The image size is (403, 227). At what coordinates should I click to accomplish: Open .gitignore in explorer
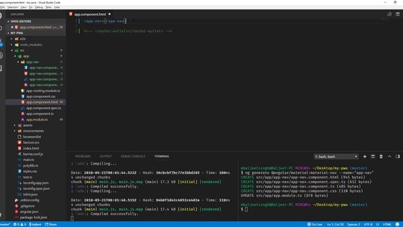(27, 206)
